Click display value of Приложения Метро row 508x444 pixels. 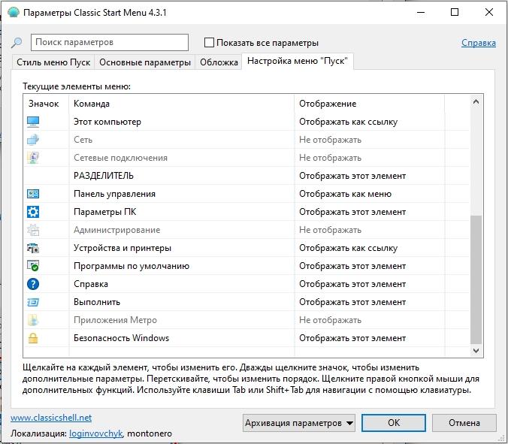coord(330,320)
